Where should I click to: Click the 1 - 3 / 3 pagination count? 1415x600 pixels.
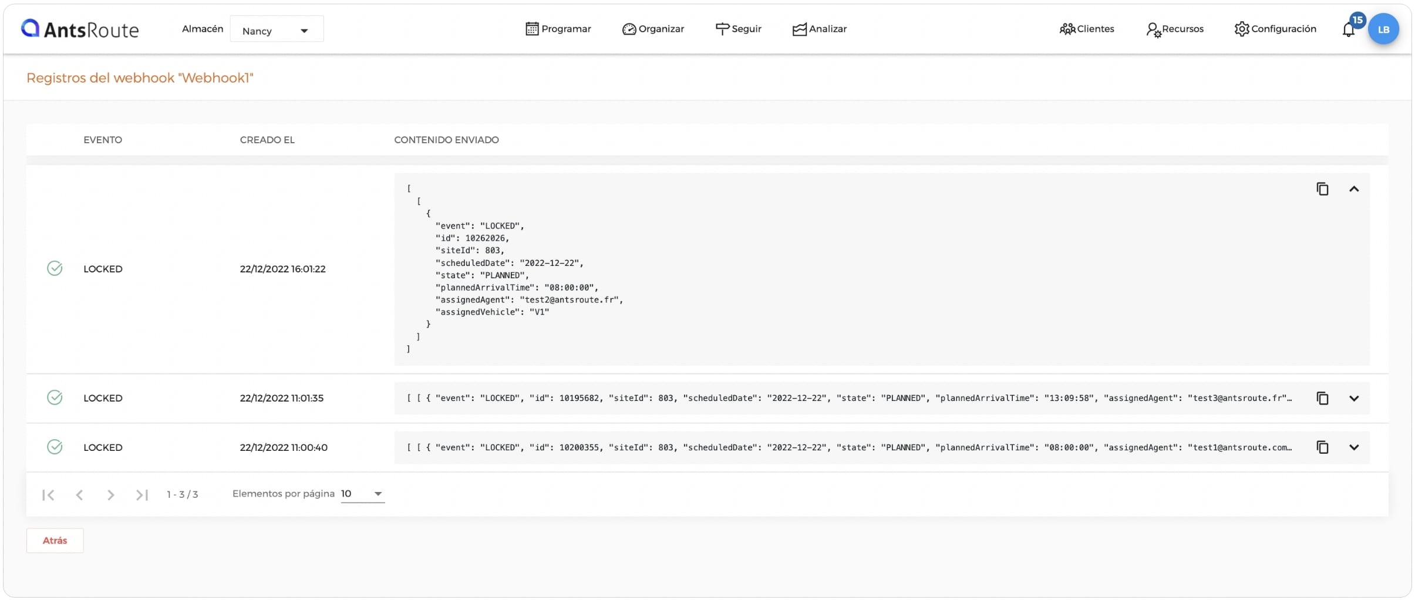(182, 495)
